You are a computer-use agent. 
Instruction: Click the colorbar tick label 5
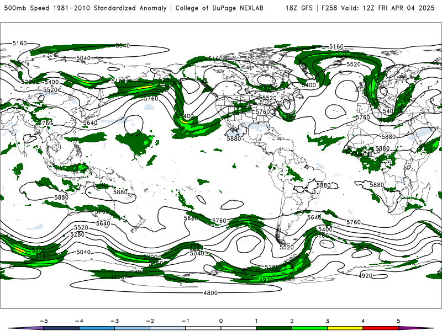coord(398,321)
